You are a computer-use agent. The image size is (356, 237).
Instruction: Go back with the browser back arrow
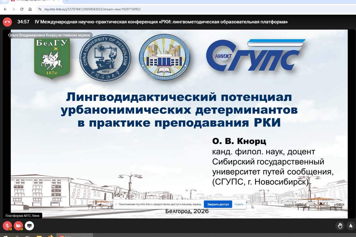(x=5, y=9)
